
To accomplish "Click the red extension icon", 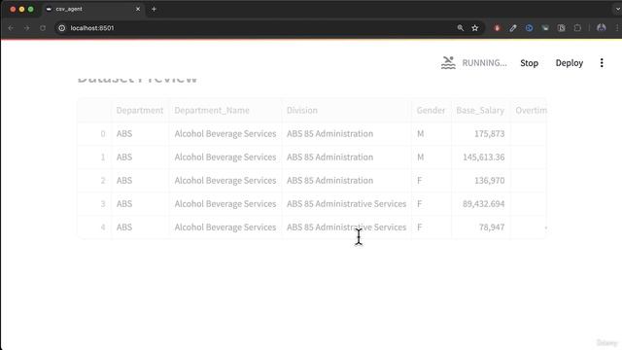I will click(497, 28).
